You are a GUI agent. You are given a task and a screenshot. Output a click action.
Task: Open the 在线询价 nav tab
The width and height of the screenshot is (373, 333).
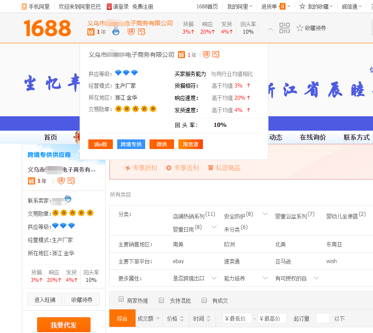tap(313, 137)
